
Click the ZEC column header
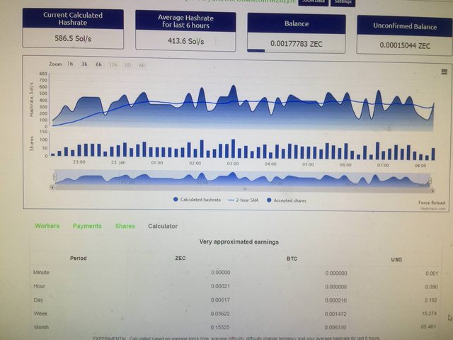tap(180, 258)
